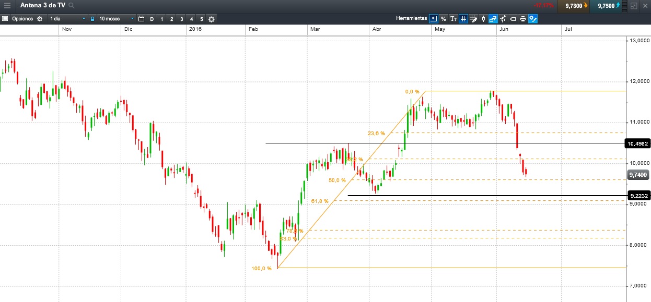Image resolution: width=651 pixels, height=302 pixels.
Task: Click the current price 9,7400 label
Action: tap(638, 175)
